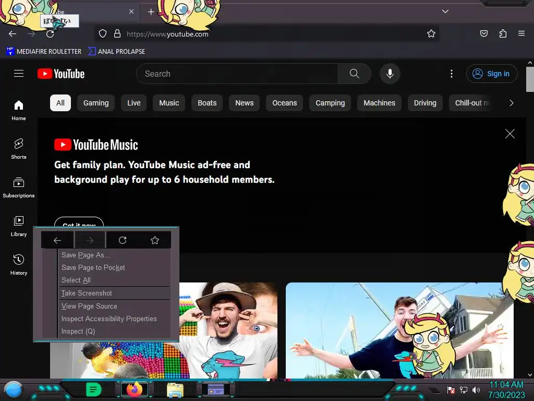Click Reload icon in context menu
The width and height of the screenshot is (534, 401).
click(x=123, y=240)
